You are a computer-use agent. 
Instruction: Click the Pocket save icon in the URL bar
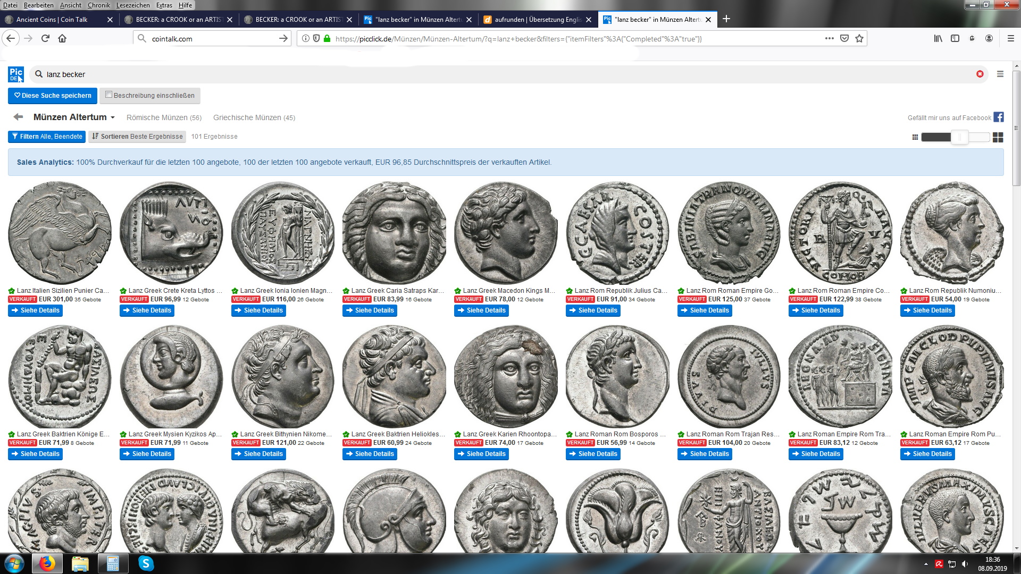pyautogui.click(x=844, y=38)
